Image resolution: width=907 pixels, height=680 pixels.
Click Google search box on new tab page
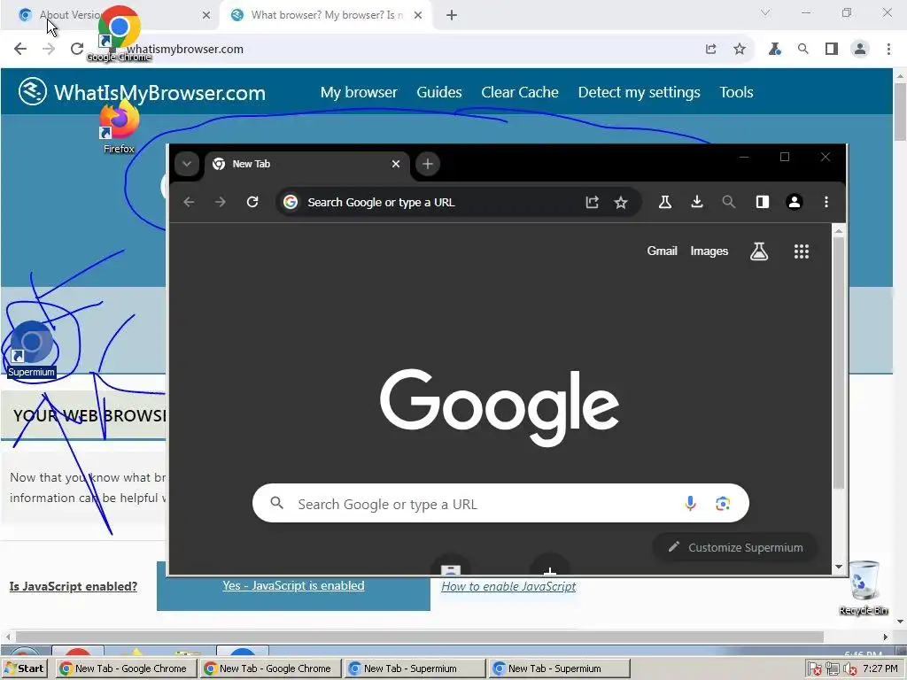point(500,503)
